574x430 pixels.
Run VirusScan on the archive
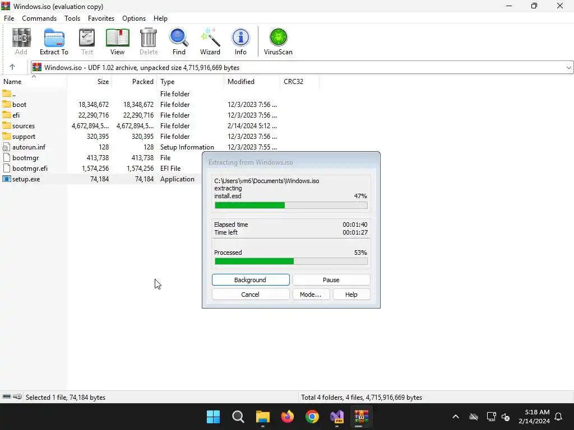278,41
